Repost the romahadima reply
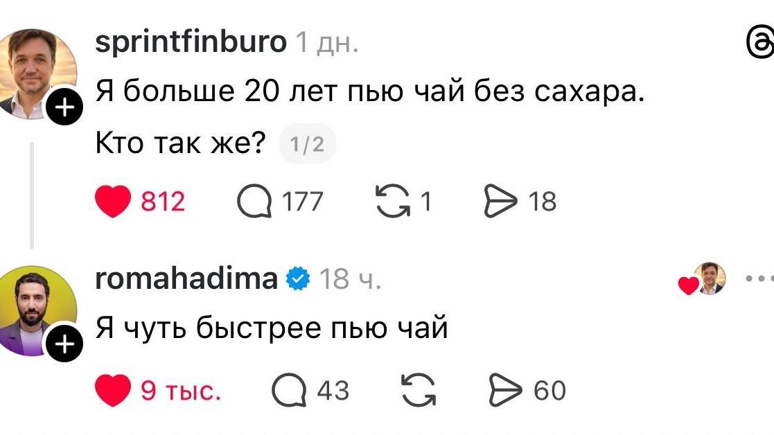 (419, 391)
